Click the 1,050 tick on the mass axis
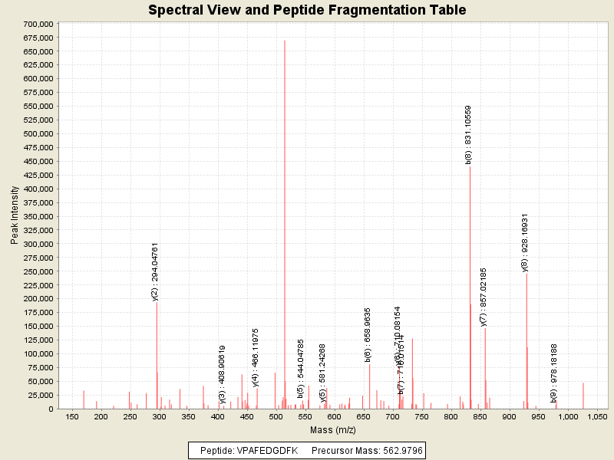Screen dimensions: 614x460 (596, 416)
